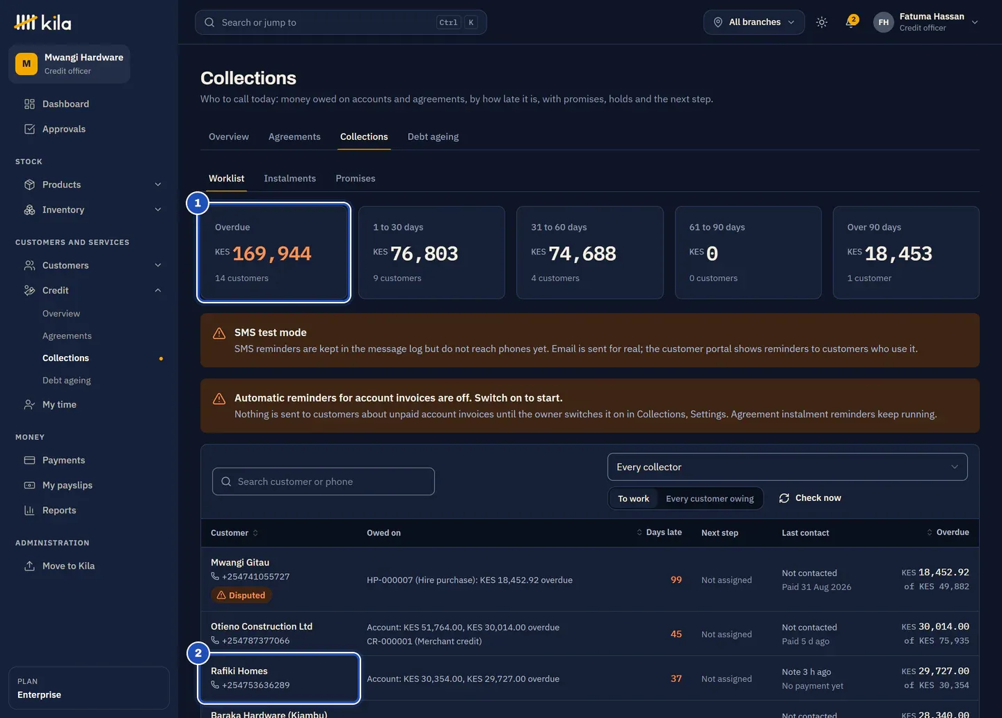Expand the Products submenu chevron
1002x718 pixels.
pyautogui.click(x=158, y=184)
